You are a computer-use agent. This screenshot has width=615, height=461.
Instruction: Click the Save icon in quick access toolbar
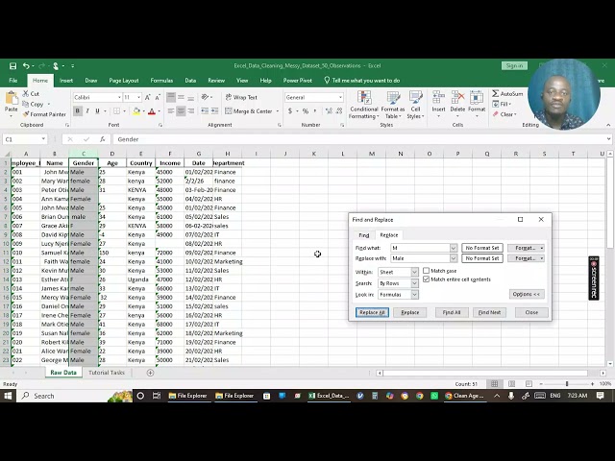12,66
